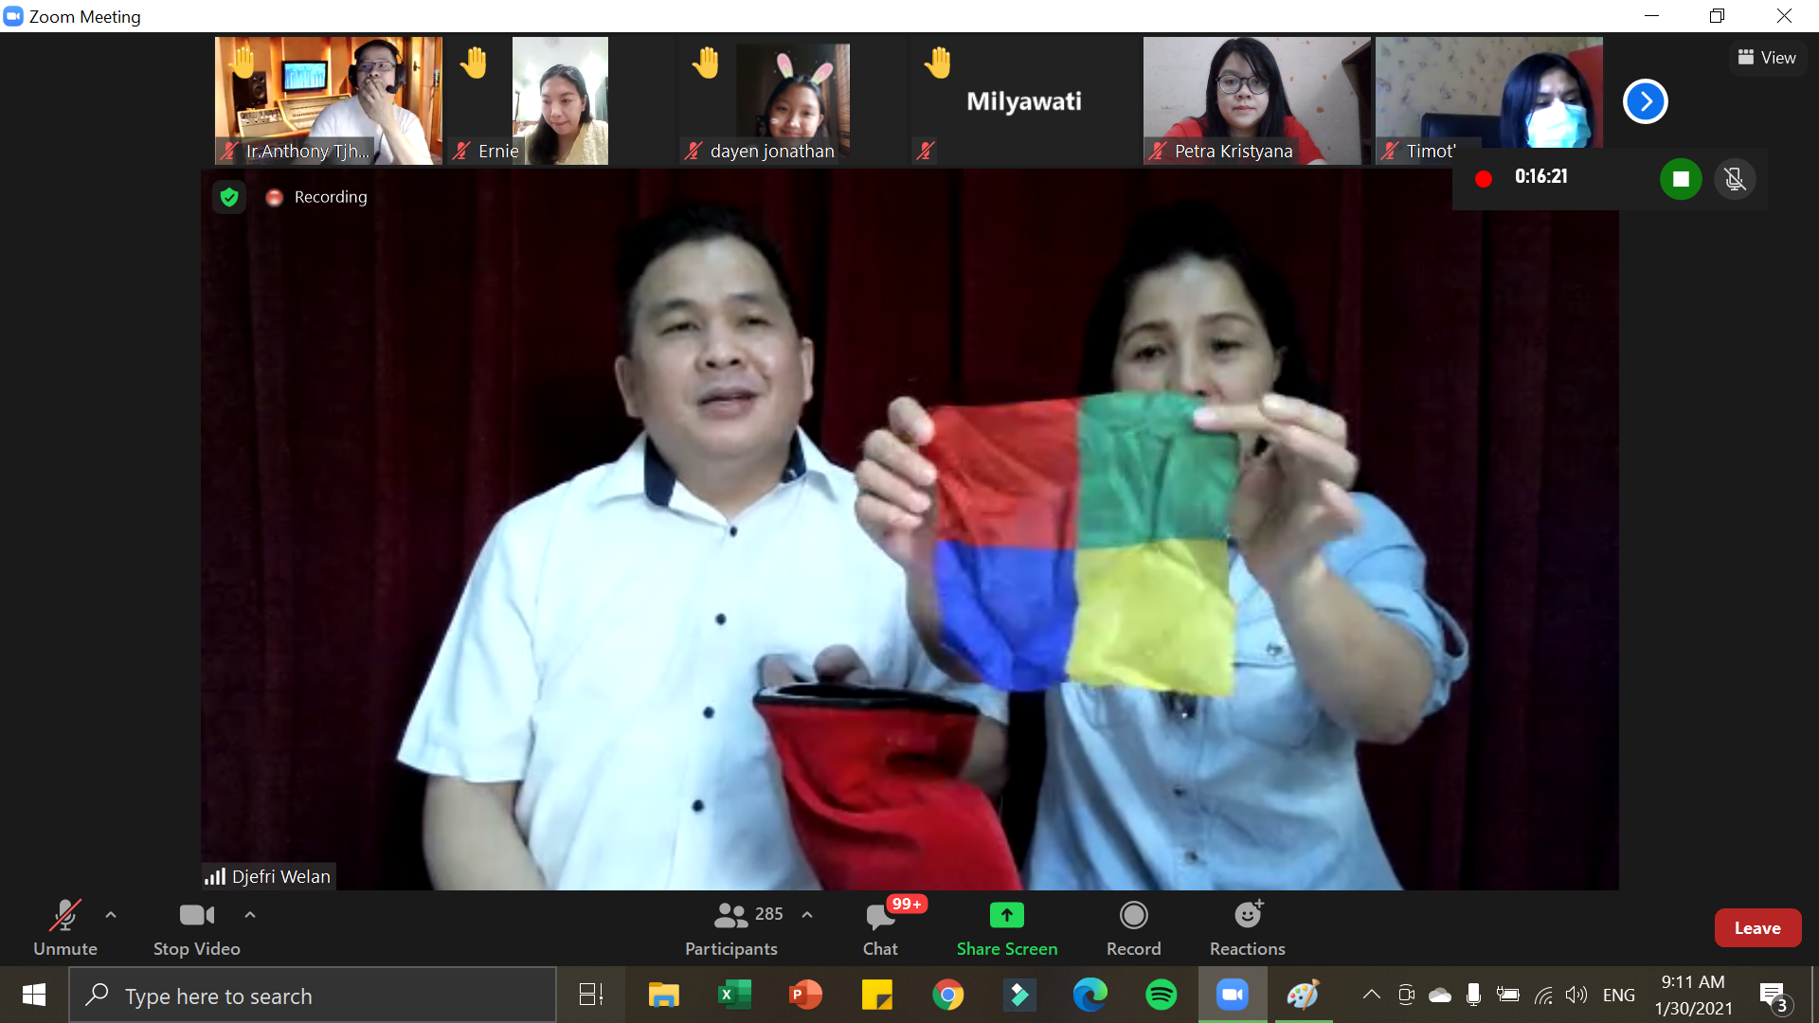
Task: Open Google Chrome from taskbar
Action: [x=948, y=995]
